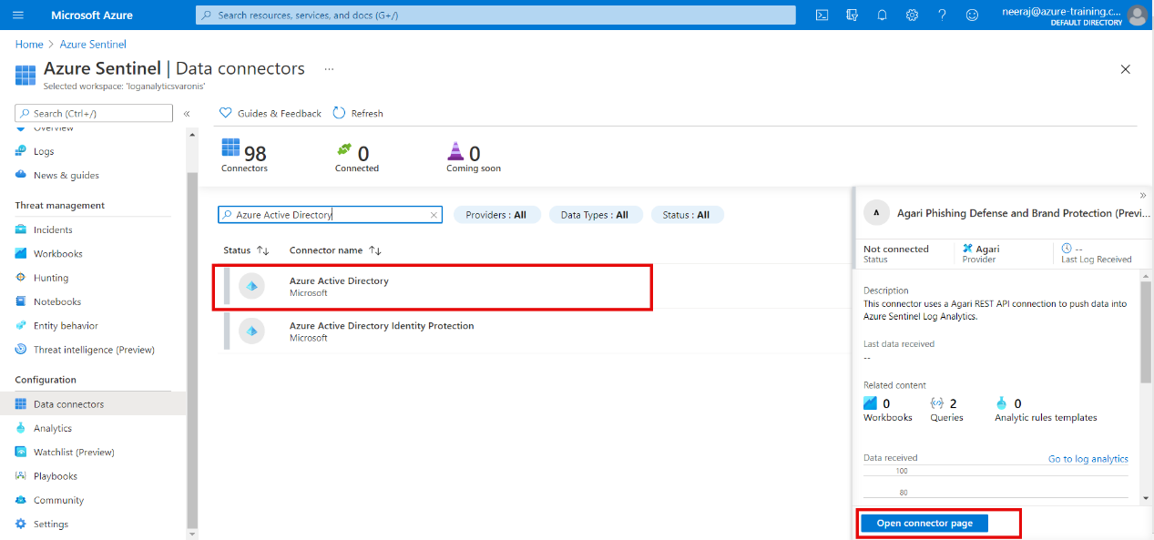The image size is (1154, 540).
Task: Open the Directories and subscriptions filter icon
Action: [x=852, y=15]
